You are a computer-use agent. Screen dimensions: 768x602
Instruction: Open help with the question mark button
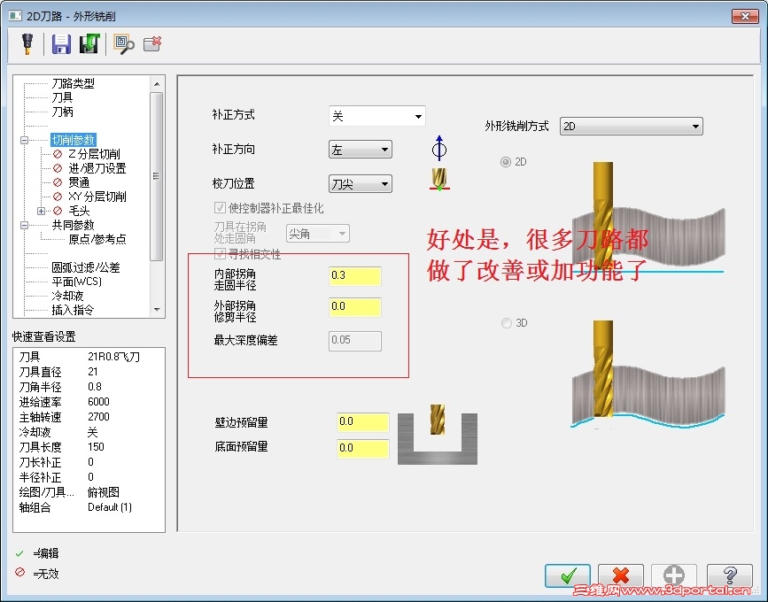[x=729, y=575]
